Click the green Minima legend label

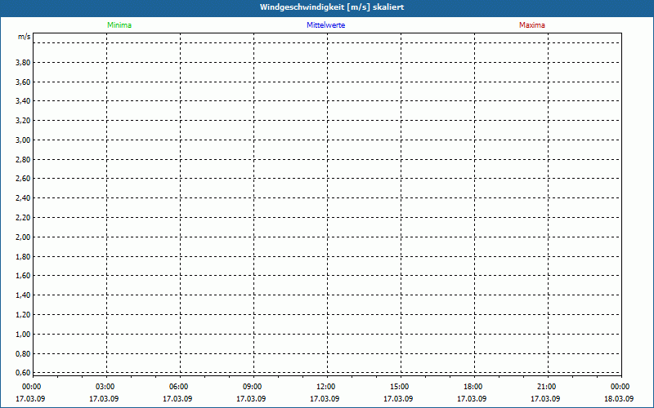point(119,25)
